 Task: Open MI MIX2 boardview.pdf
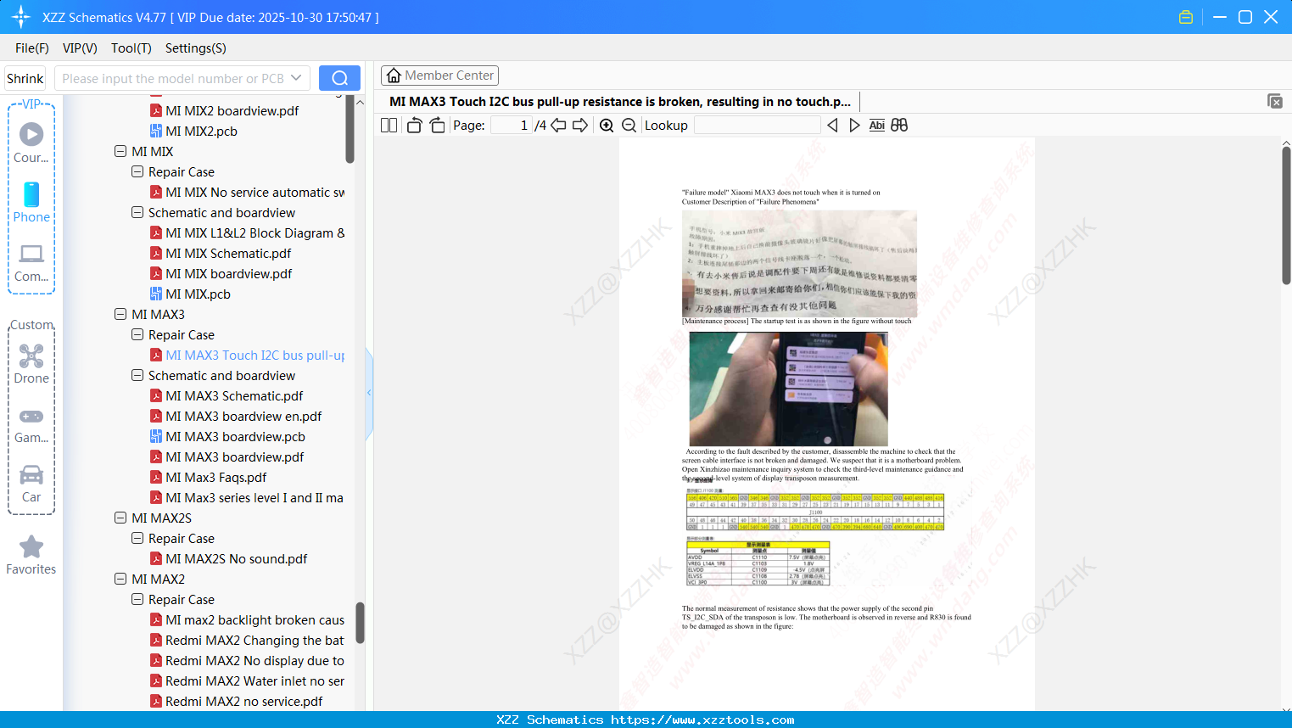[232, 110]
